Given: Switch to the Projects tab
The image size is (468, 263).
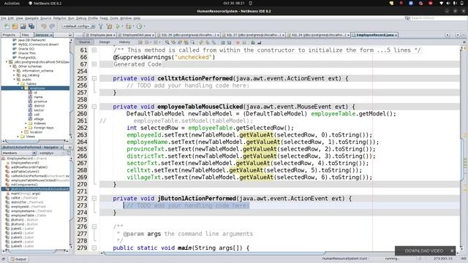Looking at the screenshot, I should click(9, 35).
